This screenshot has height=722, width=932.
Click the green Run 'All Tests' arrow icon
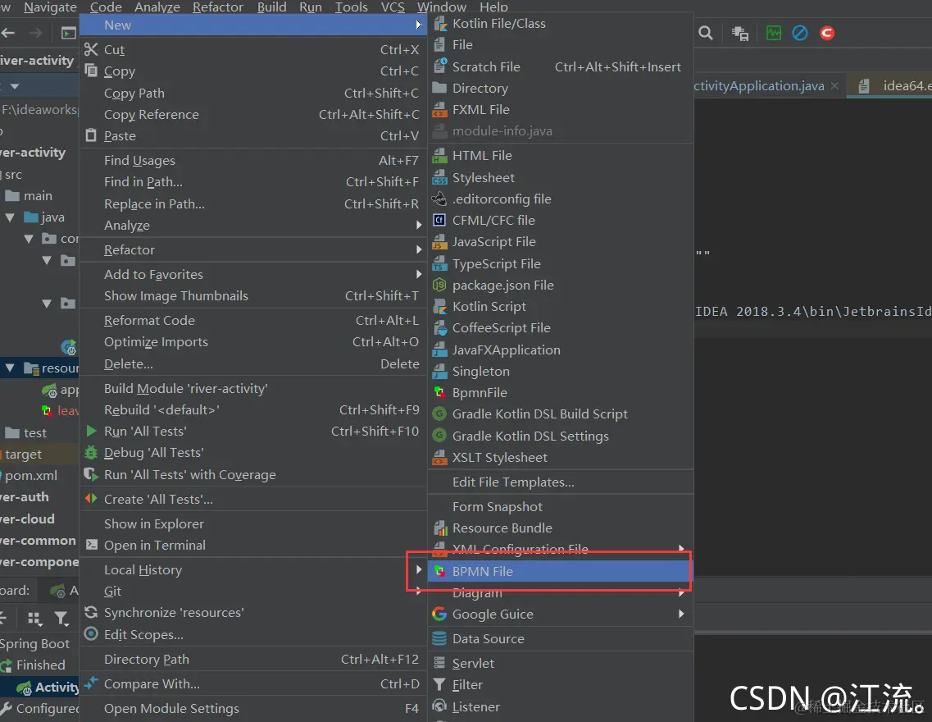91,431
